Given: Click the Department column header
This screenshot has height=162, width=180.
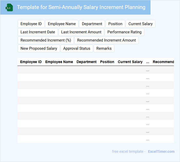Looking at the screenshot, I should [x=86, y=62].
